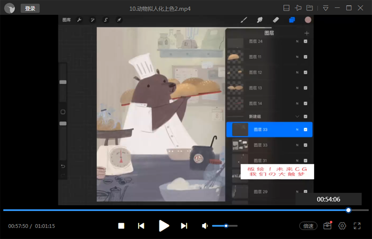
Task: Toggle visibility checkbox for layer 图层 13
Action: (306, 87)
